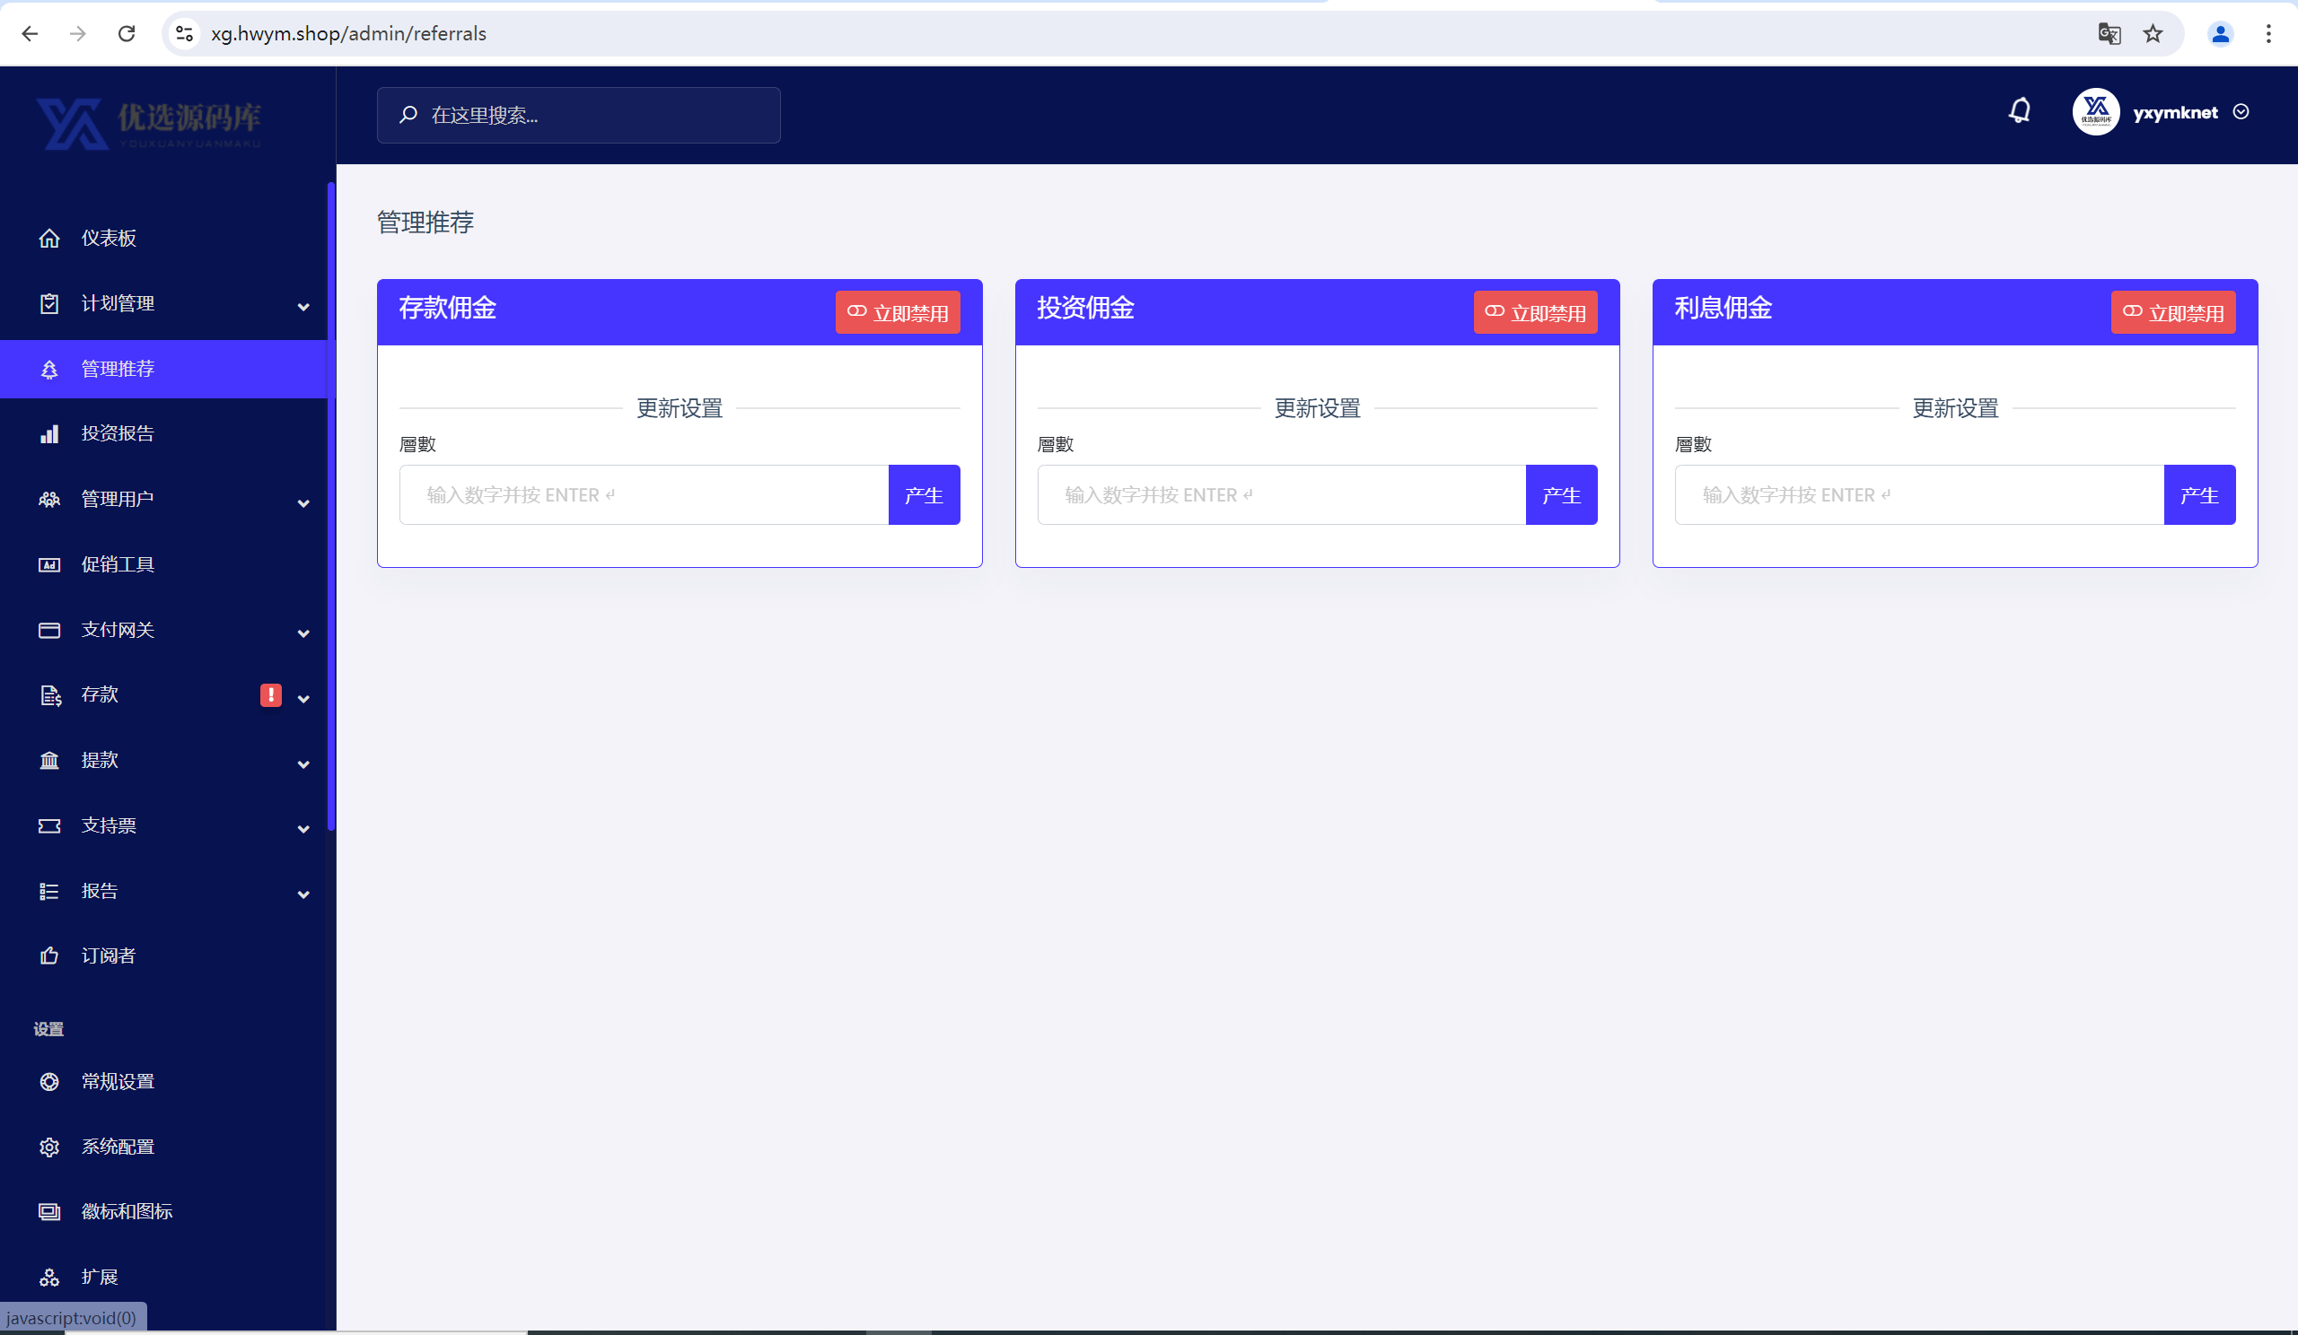
Task: Click the 管理推荐 icon in sidebar
Action: click(x=49, y=369)
